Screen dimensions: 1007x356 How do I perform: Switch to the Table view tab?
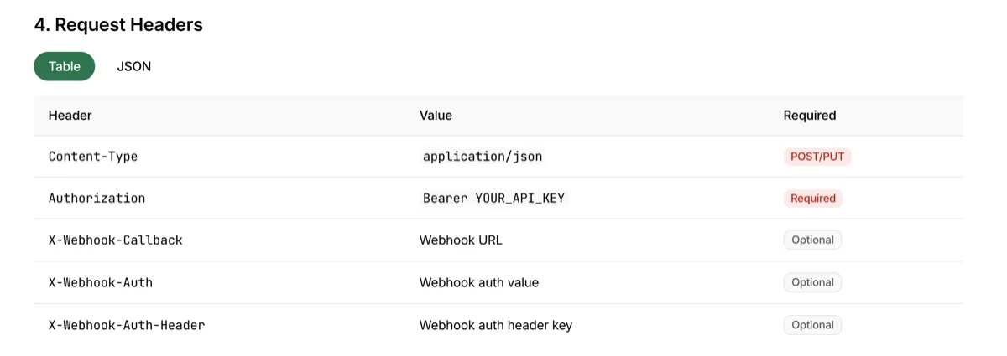[x=64, y=66]
